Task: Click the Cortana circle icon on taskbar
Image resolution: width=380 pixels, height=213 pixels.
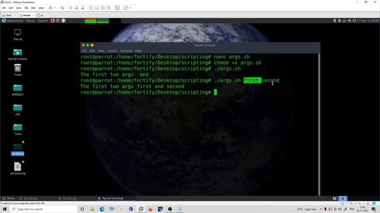Action: coord(83,209)
